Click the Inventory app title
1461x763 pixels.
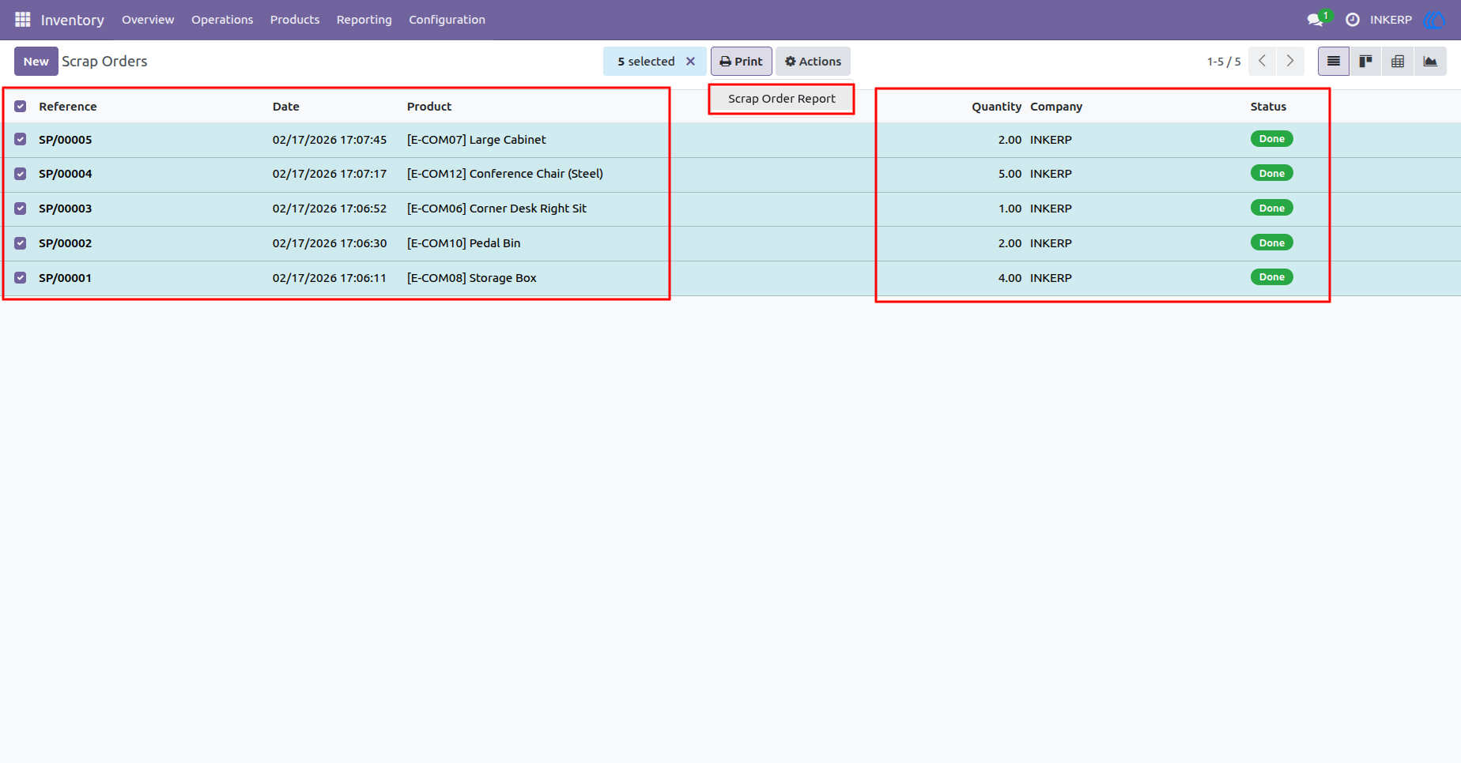(x=73, y=20)
